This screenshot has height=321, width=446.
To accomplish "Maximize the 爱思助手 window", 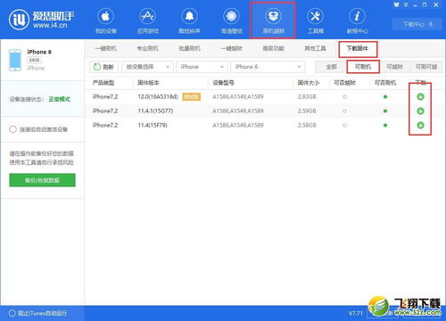I will [425, 4].
